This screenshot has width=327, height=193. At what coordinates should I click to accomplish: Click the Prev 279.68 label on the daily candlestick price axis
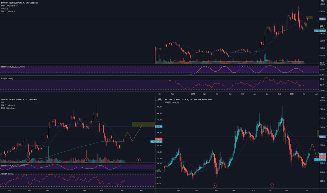point(156,142)
